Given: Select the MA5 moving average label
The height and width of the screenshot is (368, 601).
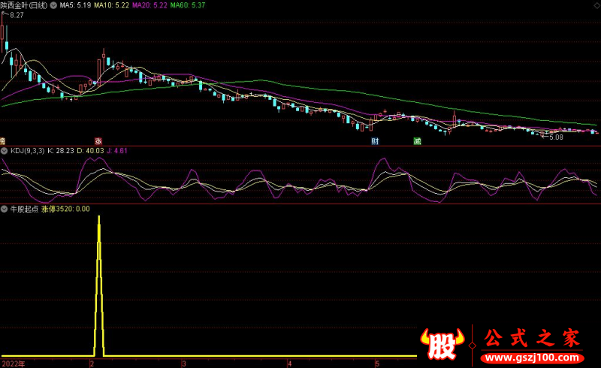Looking at the screenshot, I should [75, 5].
